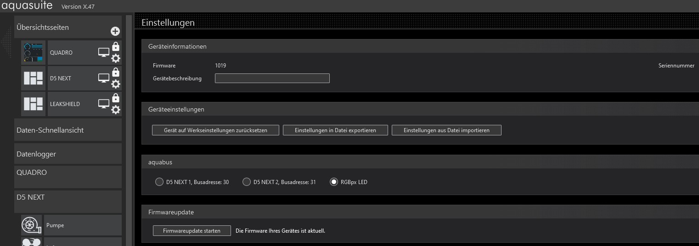Click Einstellungen aus Datei importieren
Screen dimensions: 699x246
click(446, 130)
